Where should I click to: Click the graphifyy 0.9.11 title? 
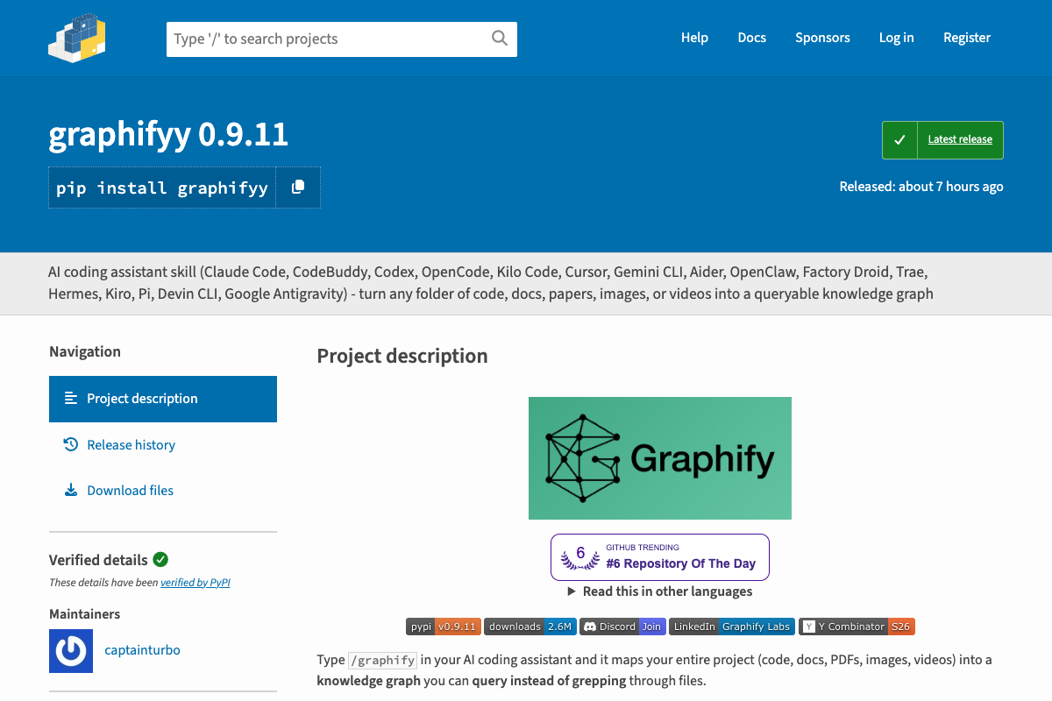[168, 134]
